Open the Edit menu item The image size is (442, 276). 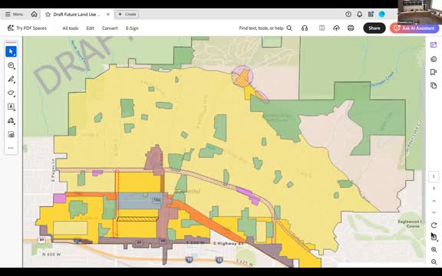point(91,28)
